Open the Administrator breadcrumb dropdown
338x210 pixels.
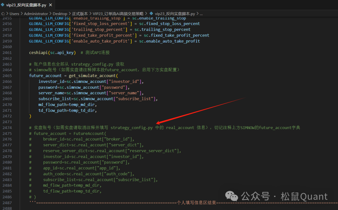point(36,14)
